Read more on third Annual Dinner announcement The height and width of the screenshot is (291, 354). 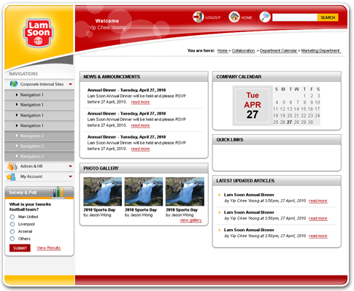click(140, 149)
